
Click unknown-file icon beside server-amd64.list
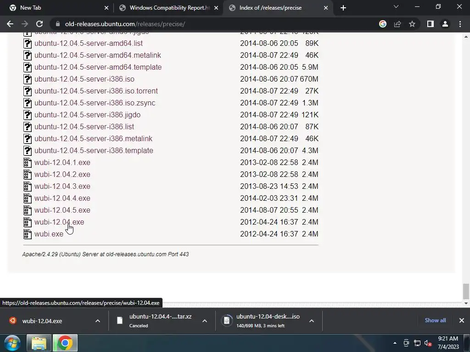(x=27, y=43)
